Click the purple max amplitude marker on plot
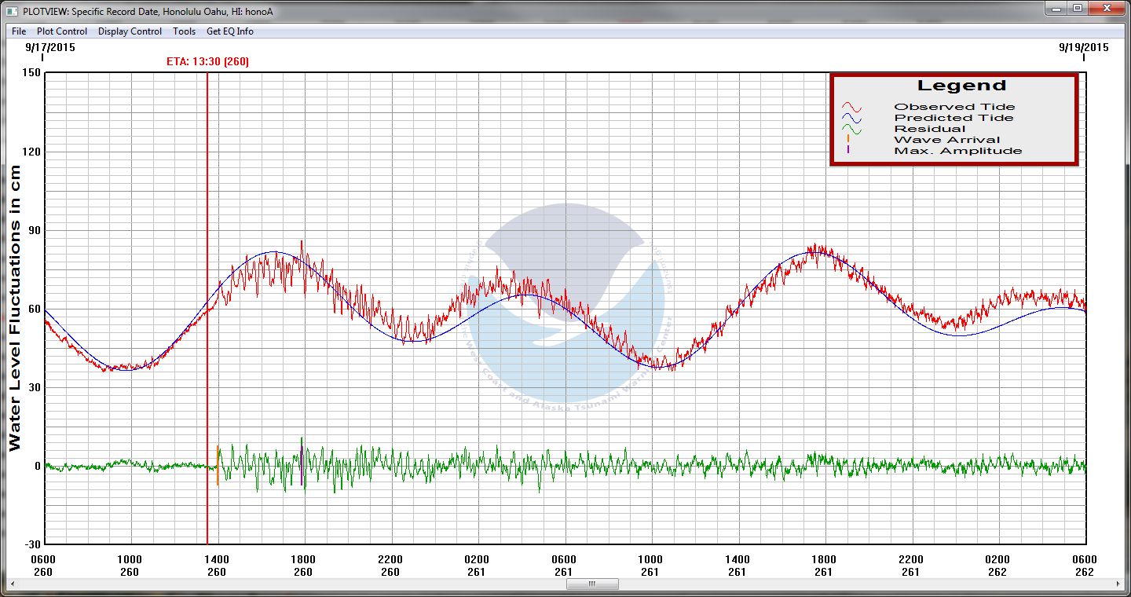Image resolution: width=1131 pixels, height=597 pixels. [302, 465]
